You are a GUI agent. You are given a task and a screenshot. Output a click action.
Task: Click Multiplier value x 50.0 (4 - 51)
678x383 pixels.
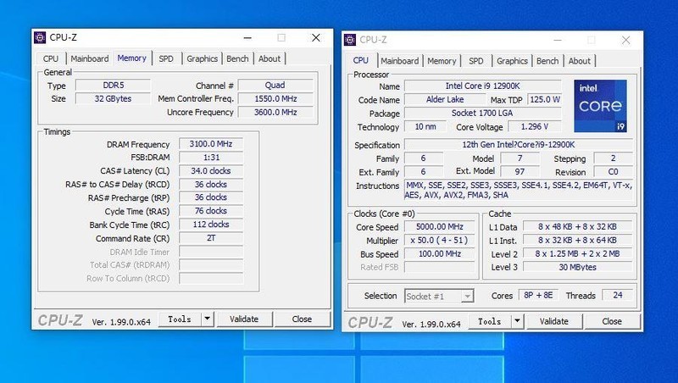pos(440,240)
